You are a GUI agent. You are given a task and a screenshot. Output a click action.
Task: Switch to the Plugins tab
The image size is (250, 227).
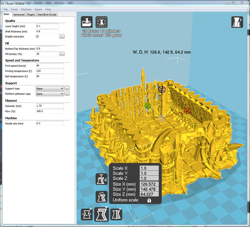pyautogui.click(x=31, y=14)
